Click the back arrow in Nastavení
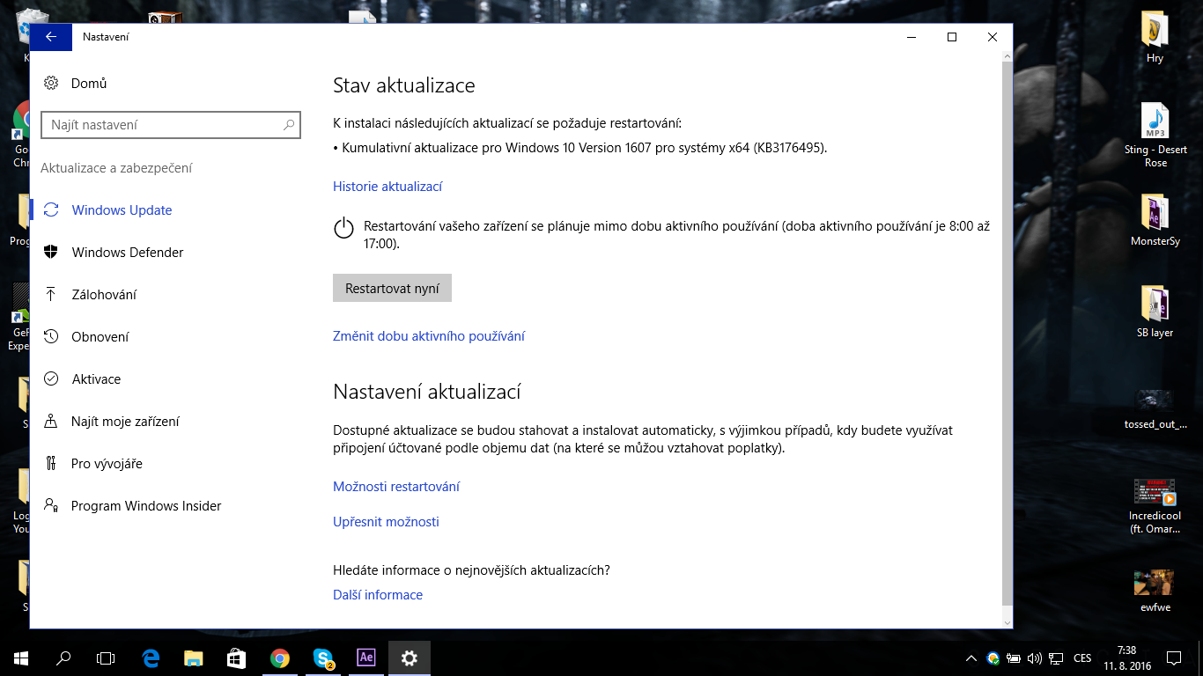 [51, 37]
